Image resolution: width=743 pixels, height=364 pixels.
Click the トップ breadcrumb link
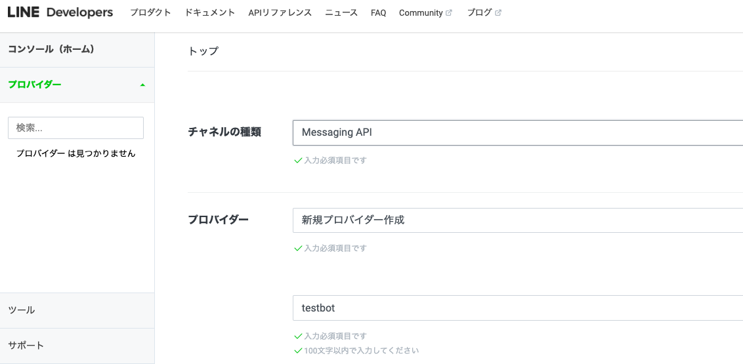coord(203,51)
